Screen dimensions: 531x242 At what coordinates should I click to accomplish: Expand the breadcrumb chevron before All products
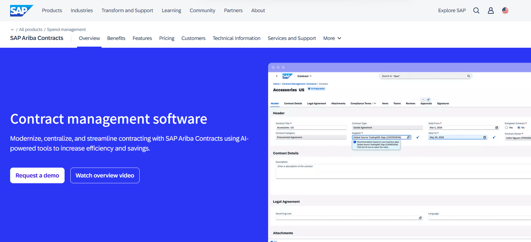[12, 30]
